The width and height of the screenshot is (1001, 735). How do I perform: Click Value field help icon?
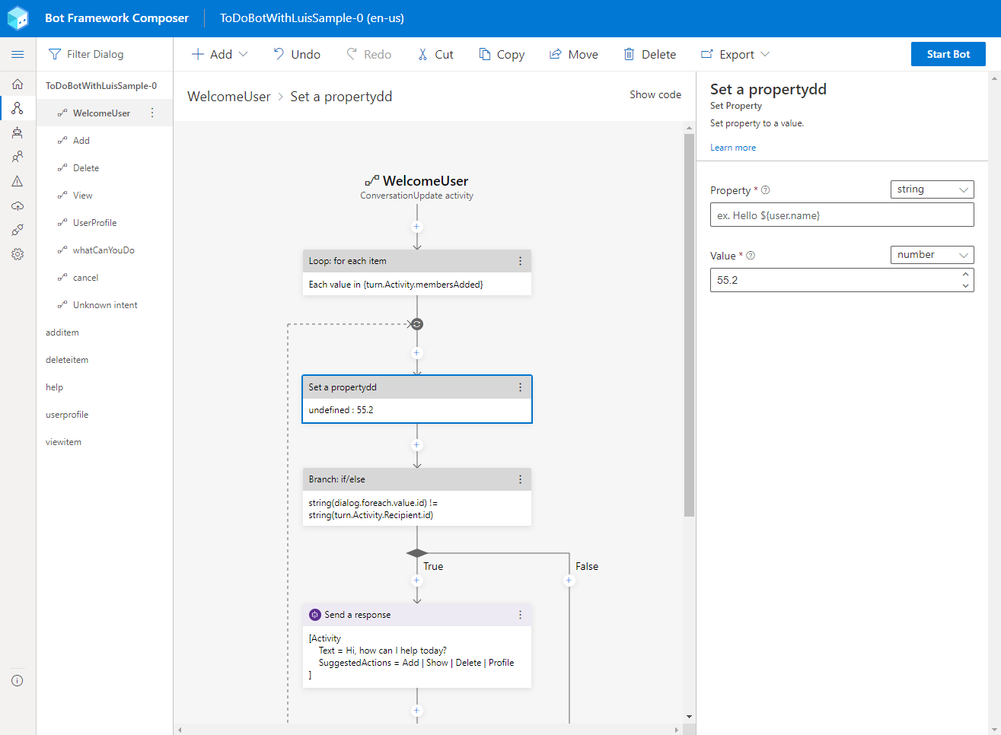point(751,256)
